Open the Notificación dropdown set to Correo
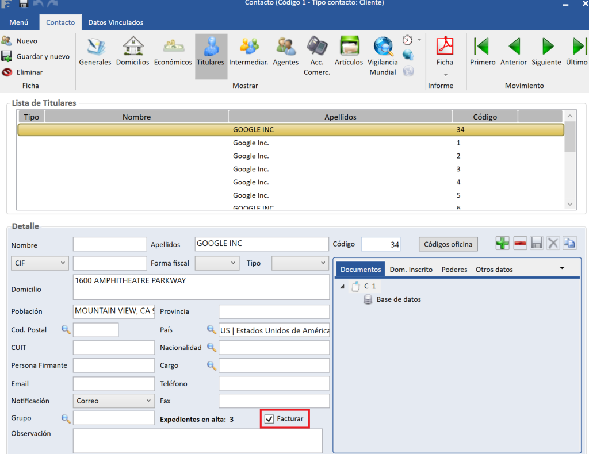 click(x=113, y=401)
